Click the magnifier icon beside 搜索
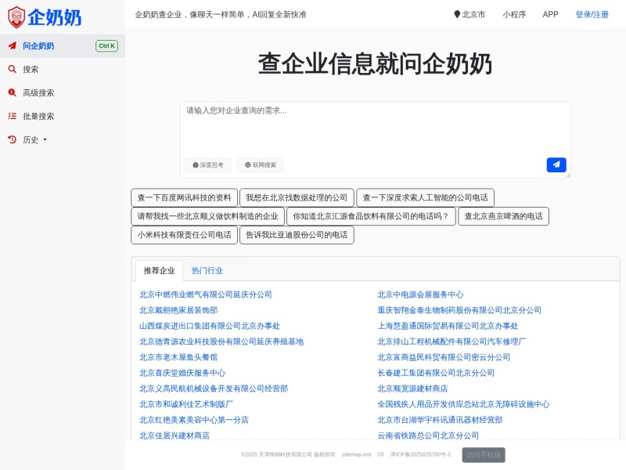Screen dimensions: 626x470 (x=13, y=69)
